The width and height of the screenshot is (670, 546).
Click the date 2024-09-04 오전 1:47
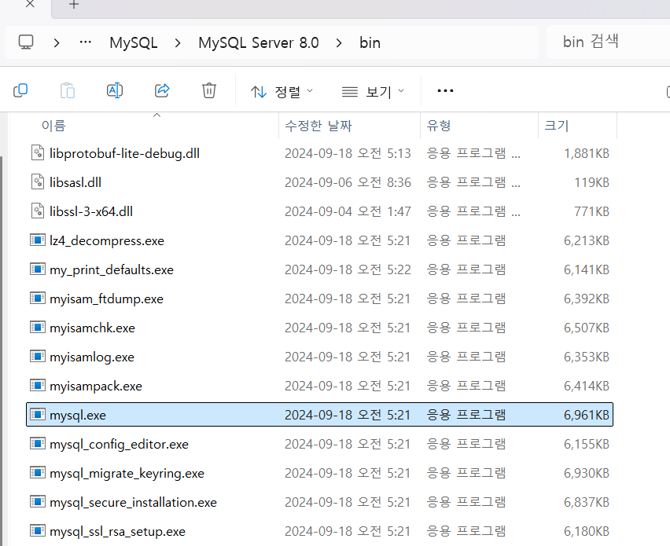click(348, 211)
